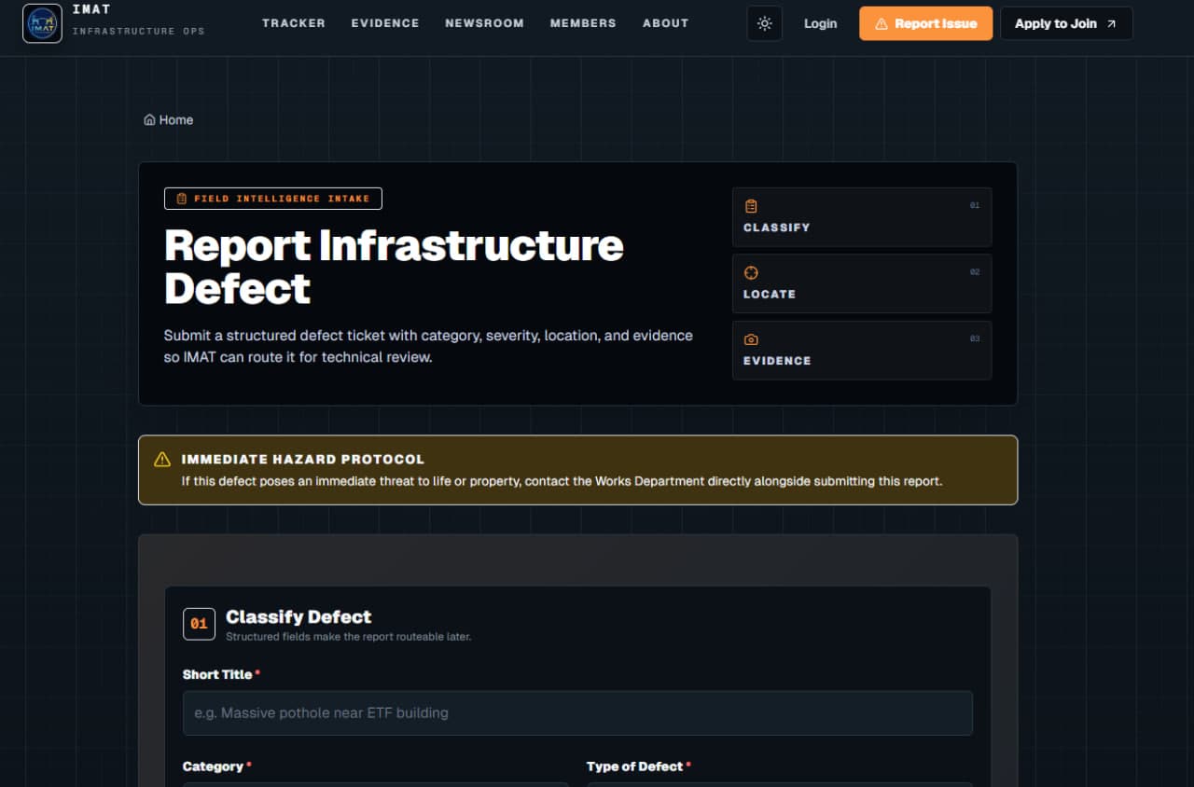Click the IMAT Infrastructure Ops brand text

click(138, 20)
